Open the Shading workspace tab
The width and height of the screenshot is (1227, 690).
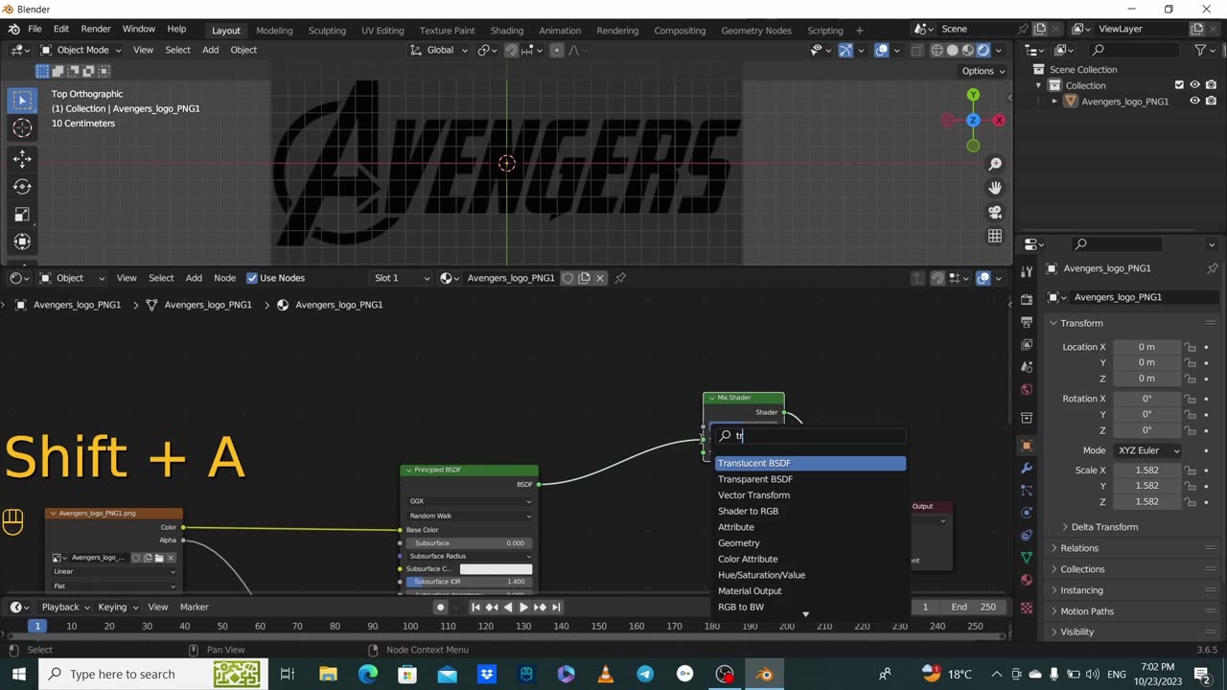pos(506,30)
